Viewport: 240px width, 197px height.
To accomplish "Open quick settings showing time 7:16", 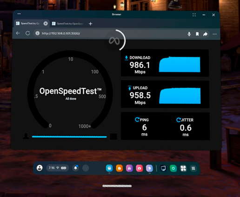I will pyautogui.click(x=57, y=168).
